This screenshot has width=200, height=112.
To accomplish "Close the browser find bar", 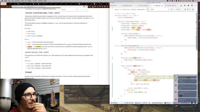I will click(x=86, y=10).
